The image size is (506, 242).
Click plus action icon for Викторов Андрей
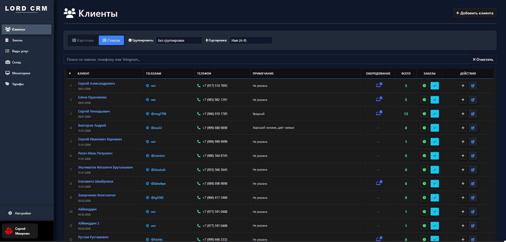tap(463, 128)
